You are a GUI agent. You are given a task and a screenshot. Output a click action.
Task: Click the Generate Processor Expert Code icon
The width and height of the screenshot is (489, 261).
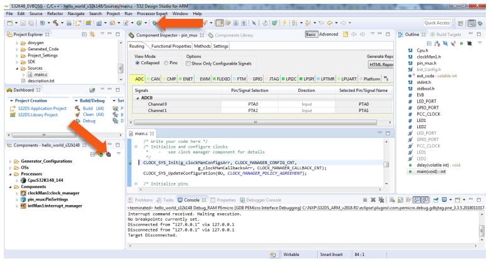pos(108,154)
